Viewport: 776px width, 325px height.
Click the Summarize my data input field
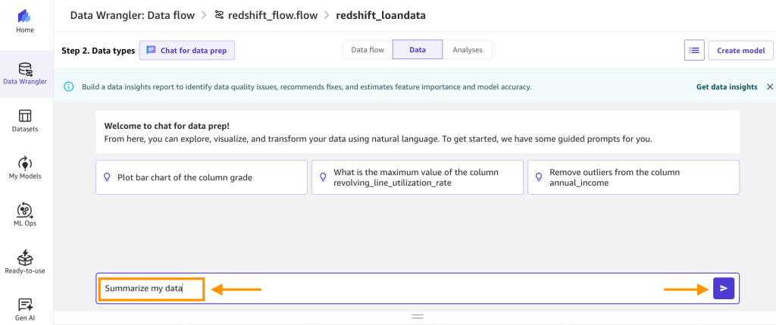405,289
